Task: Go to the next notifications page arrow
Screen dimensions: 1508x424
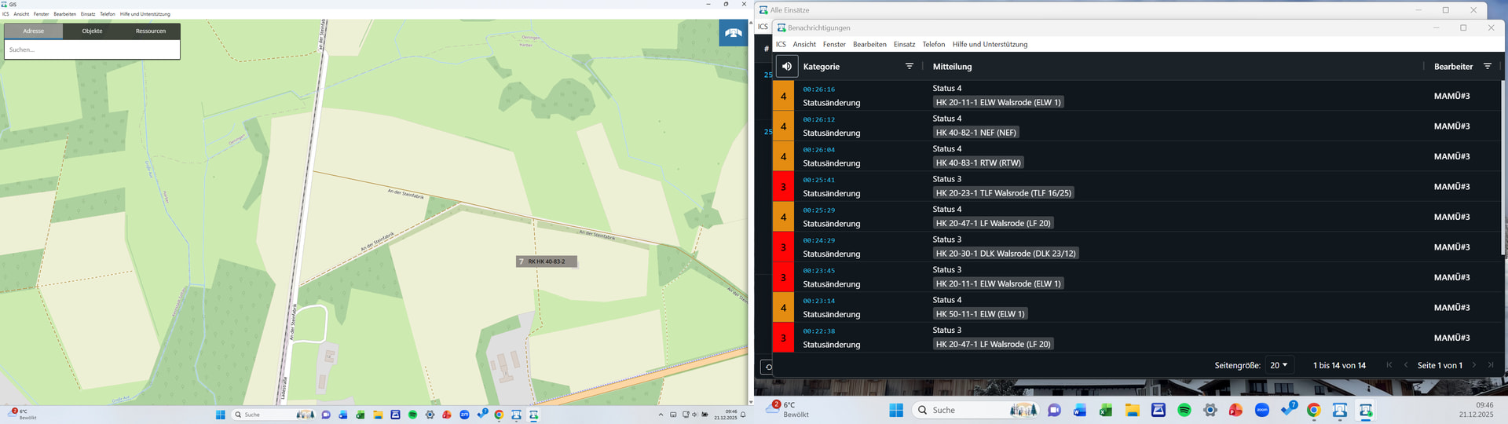Action: tap(1474, 365)
